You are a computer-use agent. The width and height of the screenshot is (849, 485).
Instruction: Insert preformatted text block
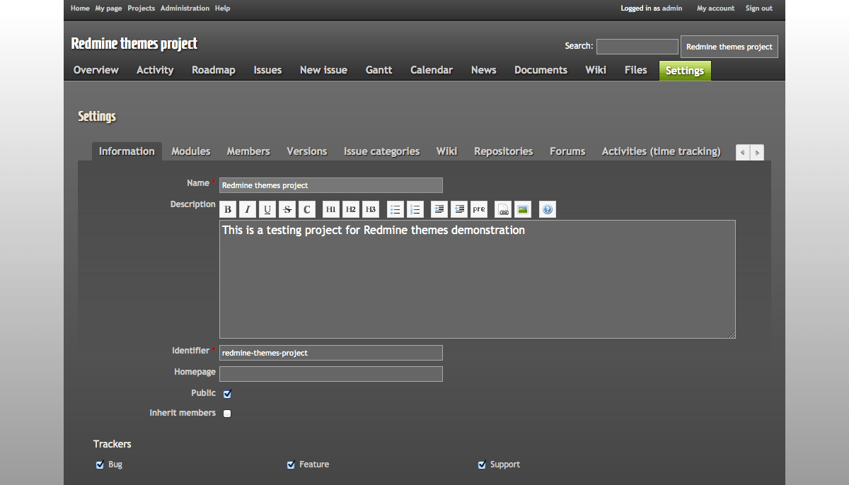point(479,209)
